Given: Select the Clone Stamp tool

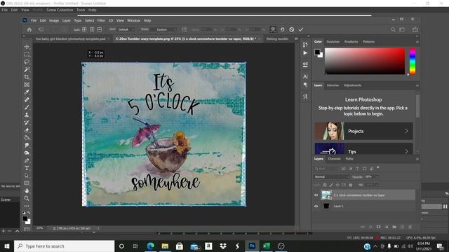Looking at the screenshot, I should [x=27, y=115].
